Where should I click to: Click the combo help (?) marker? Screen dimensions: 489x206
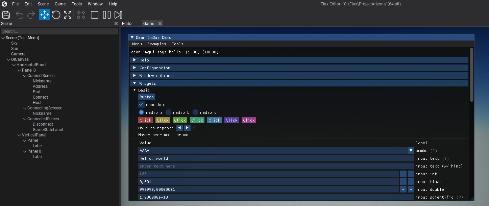[434, 151]
